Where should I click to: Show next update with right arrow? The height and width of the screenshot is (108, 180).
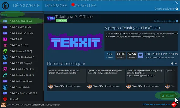tap(175, 64)
